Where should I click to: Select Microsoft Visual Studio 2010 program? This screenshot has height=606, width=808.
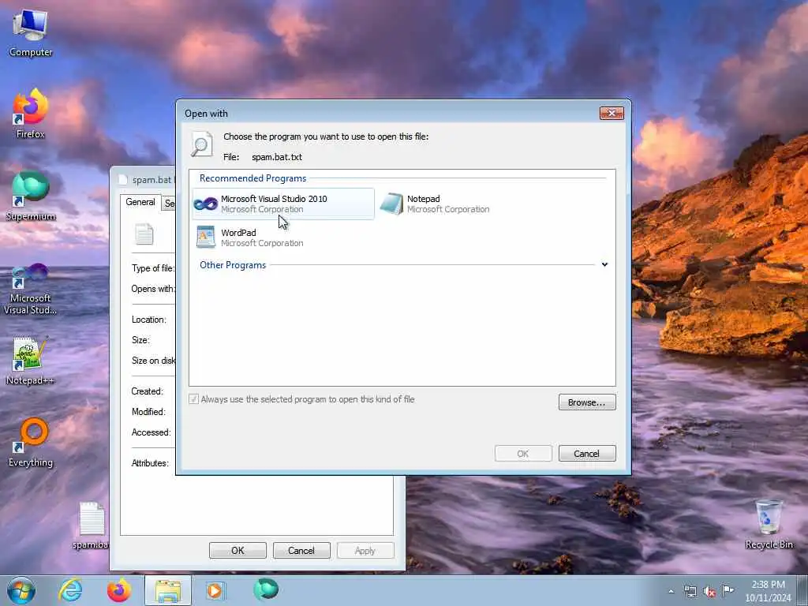[x=283, y=204]
